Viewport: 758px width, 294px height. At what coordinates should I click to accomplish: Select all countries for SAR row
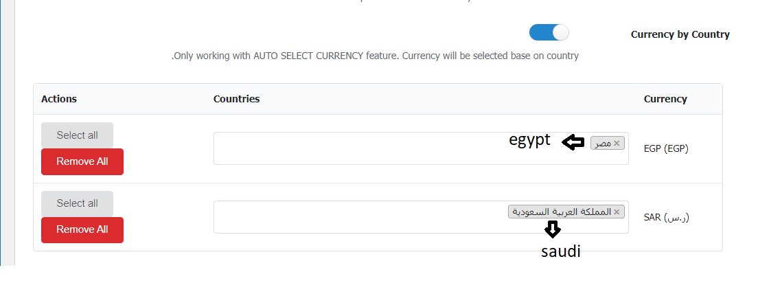[x=78, y=203]
